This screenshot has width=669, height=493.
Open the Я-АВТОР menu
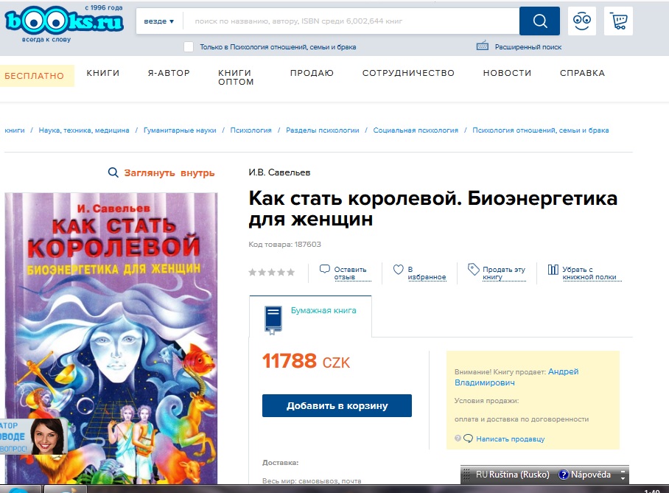[169, 73]
